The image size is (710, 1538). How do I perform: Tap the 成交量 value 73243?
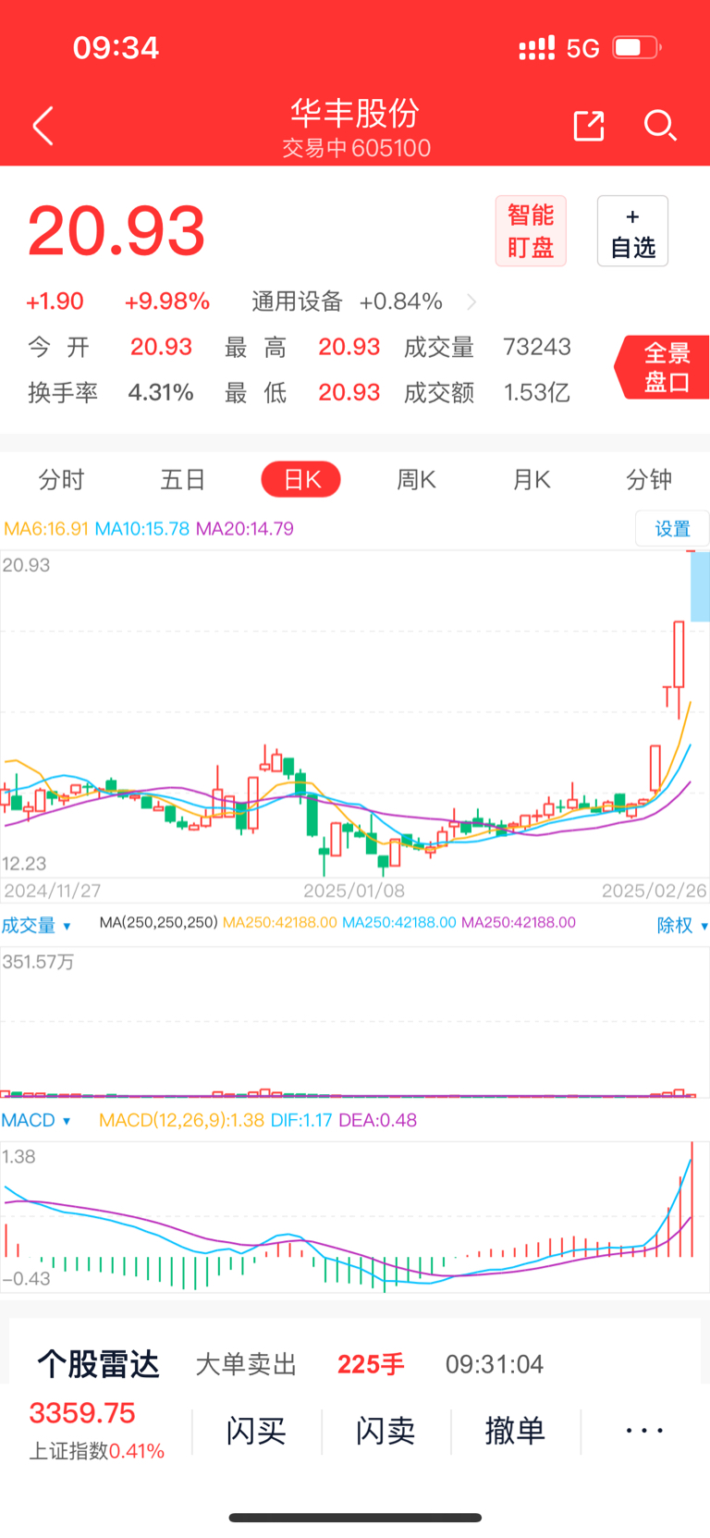coord(537,347)
